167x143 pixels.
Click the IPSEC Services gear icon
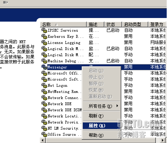point(44,30)
